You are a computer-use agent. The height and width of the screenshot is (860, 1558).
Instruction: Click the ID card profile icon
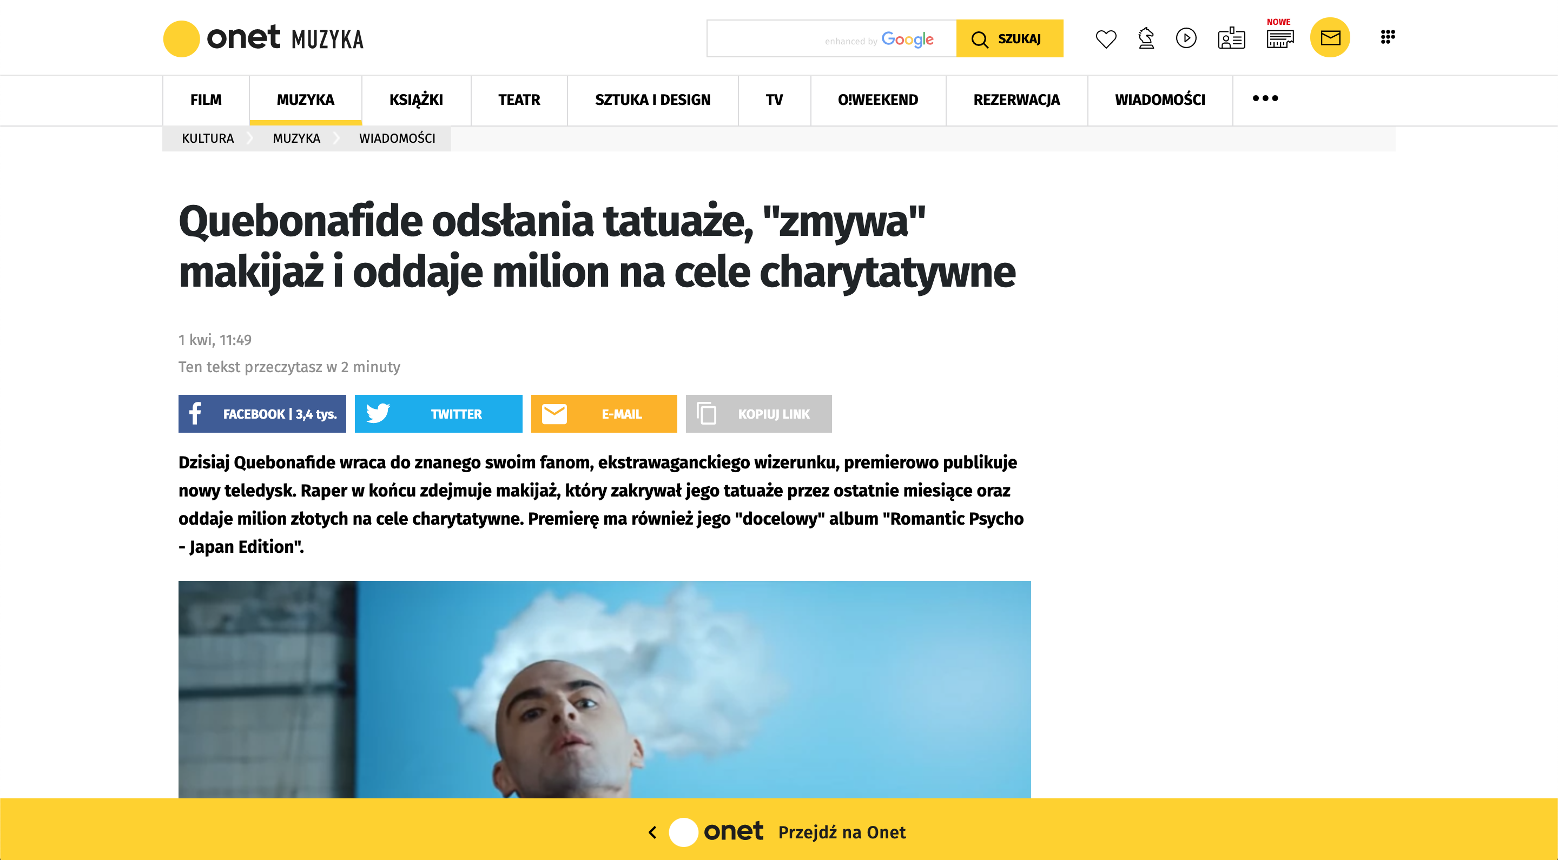tap(1231, 38)
